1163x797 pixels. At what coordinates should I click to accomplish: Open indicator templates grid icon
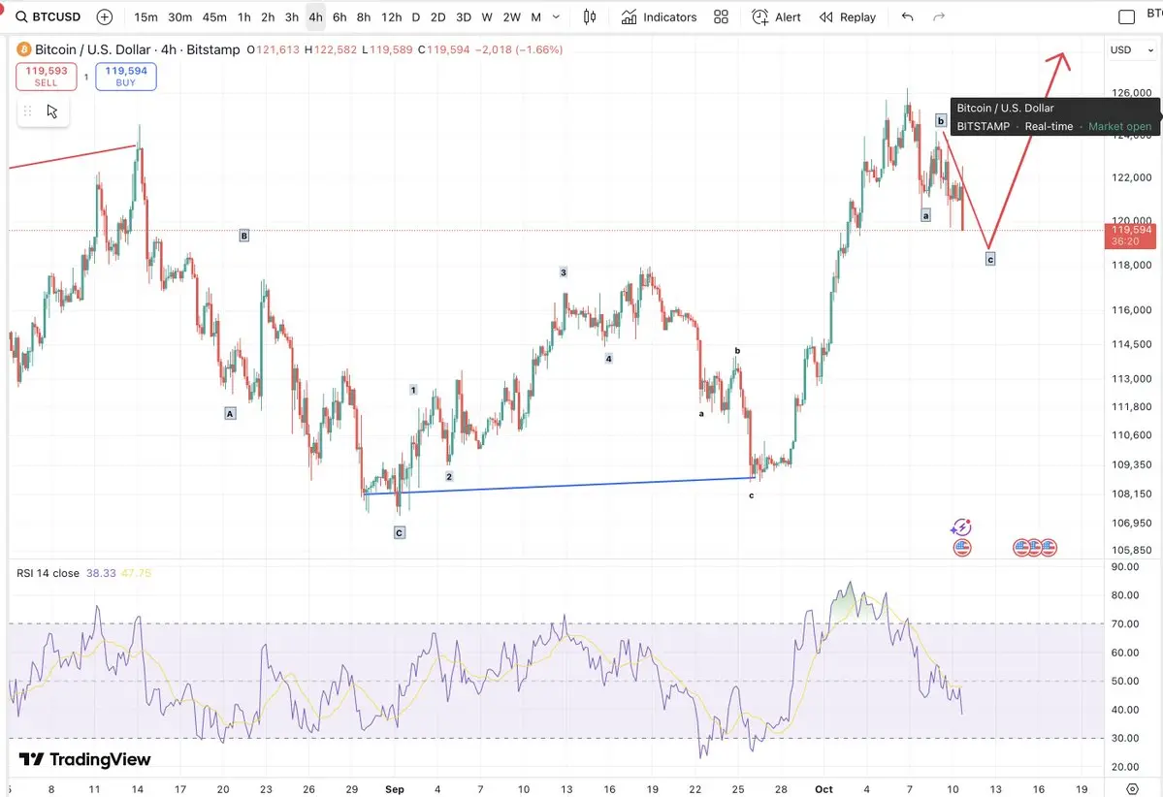(x=721, y=17)
